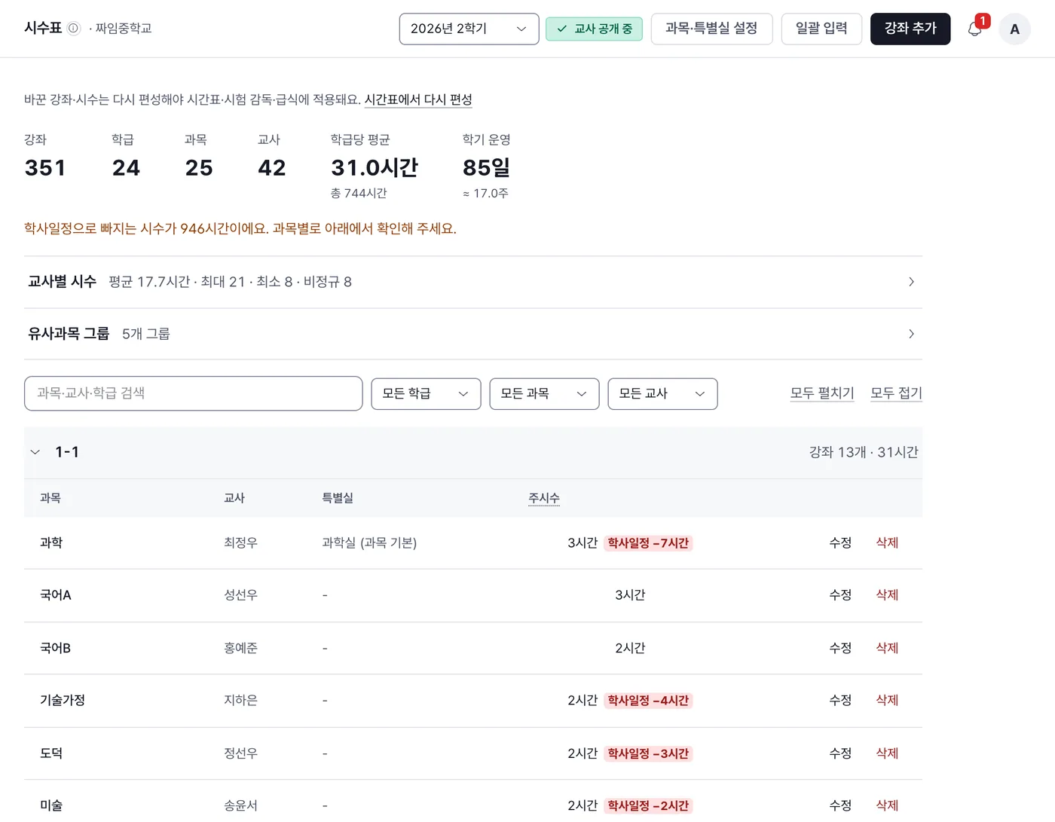Follow the 시간표에서 다시 편성 link

point(418,99)
